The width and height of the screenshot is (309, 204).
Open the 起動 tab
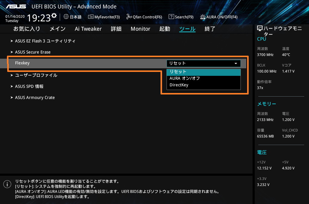point(165,29)
